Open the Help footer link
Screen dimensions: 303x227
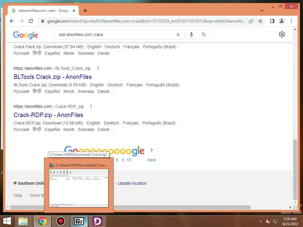tap(18, 195)
